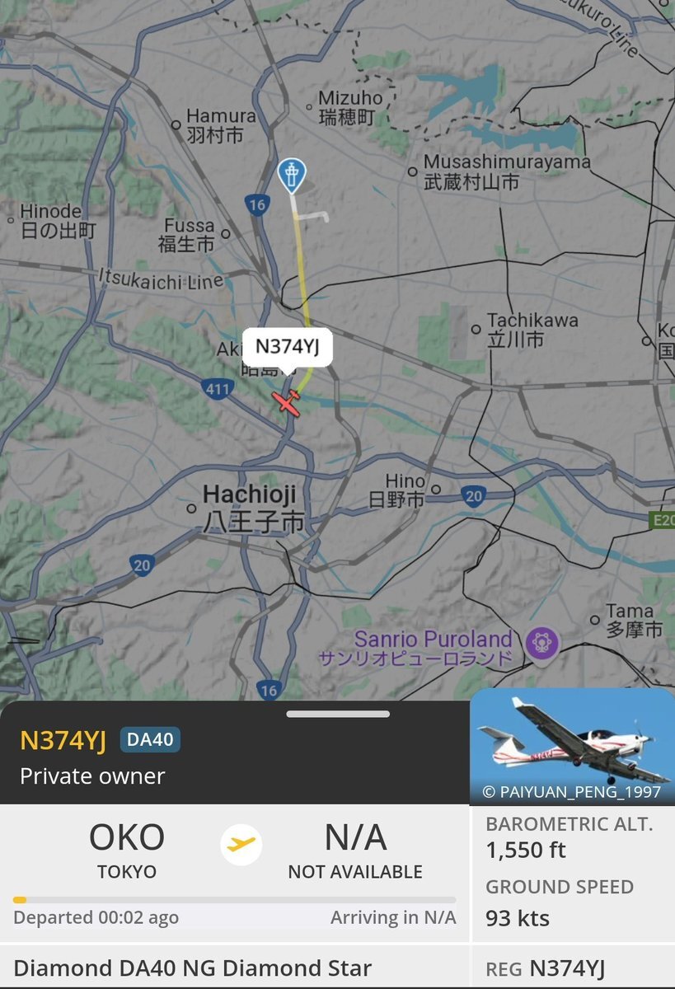Tap the N/A destination airport field
The height and width of the screenshot is (989, 675).
[x=355, y=851]
